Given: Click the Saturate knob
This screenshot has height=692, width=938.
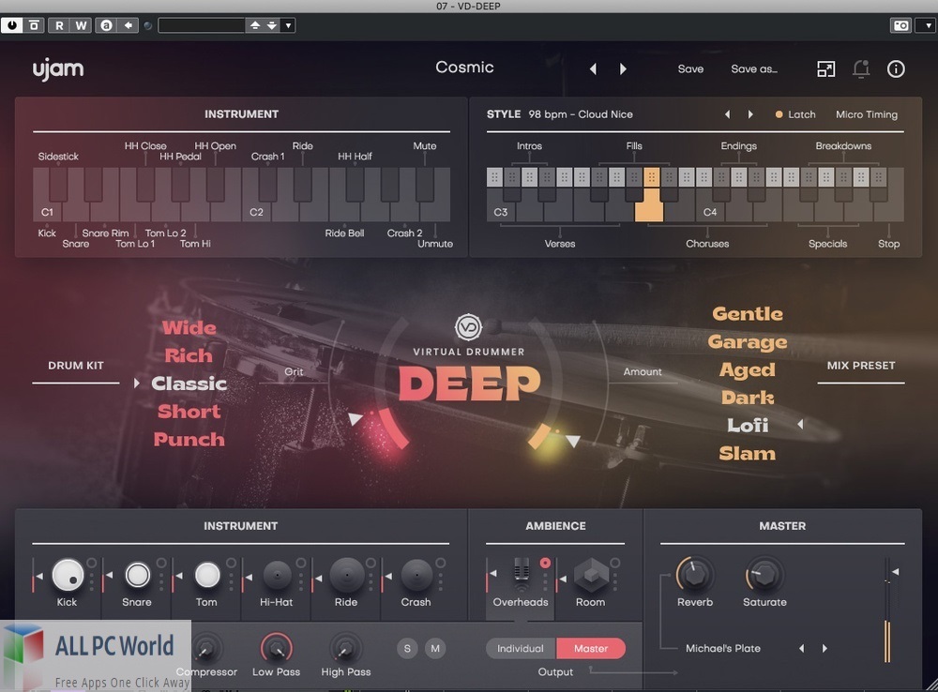Looking at the screenshot, I should pos(764,574).
